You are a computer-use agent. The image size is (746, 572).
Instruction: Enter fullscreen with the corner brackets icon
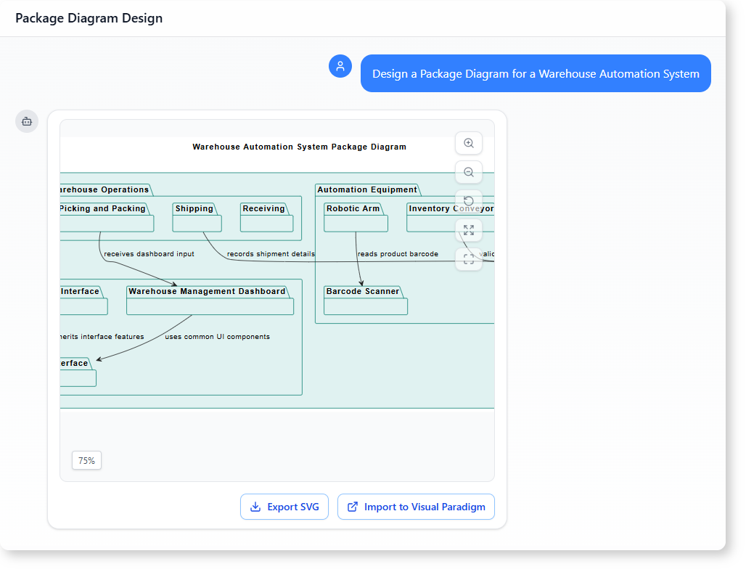pos(469,259)
